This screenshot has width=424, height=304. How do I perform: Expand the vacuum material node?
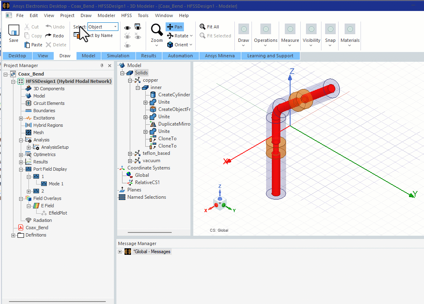click(x=130, y=161)
